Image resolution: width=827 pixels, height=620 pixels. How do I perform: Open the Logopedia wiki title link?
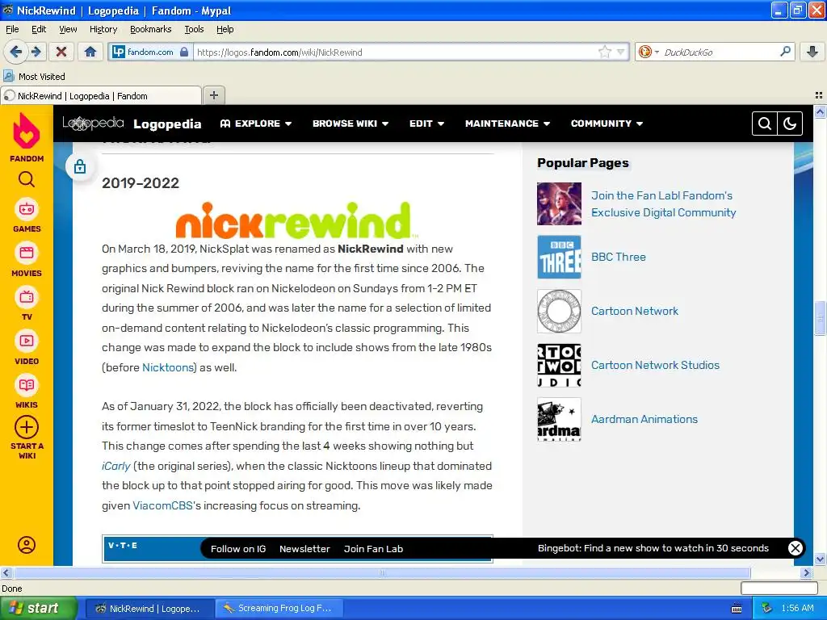click(167, 124)
